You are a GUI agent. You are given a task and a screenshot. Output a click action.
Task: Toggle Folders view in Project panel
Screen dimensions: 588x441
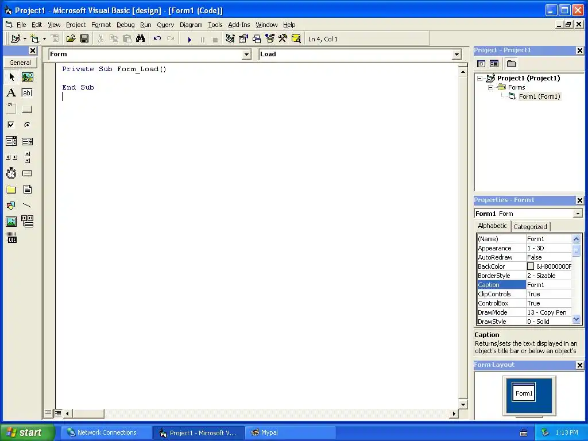click(511, 64)
